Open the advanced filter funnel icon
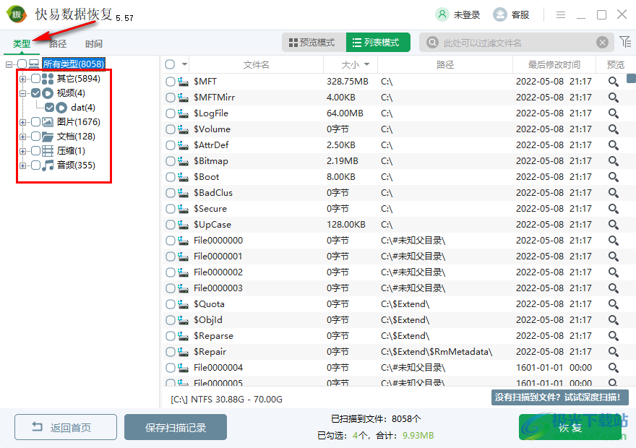The image size is (636, 448). coord(625,42)
